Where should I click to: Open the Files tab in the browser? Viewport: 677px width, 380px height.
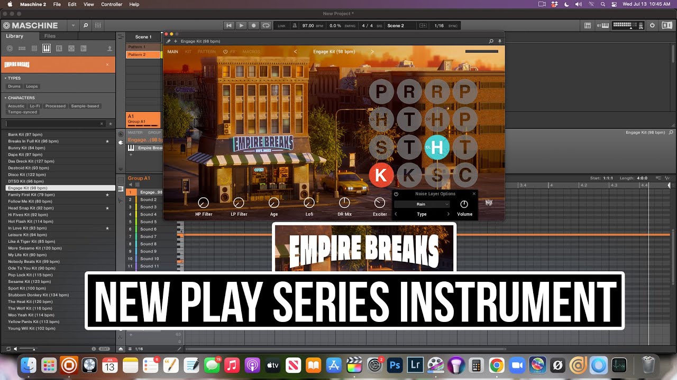point(50,36)
